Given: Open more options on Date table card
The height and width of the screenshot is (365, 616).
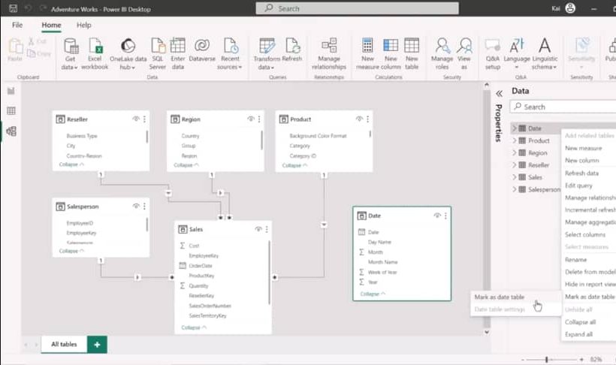Looking at the screenshot, I should 445,216.
